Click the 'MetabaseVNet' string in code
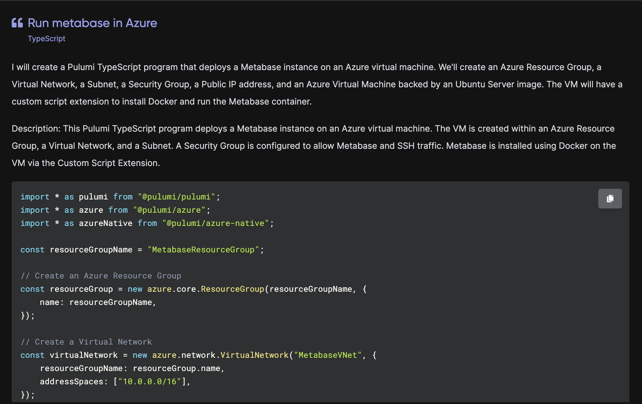Viewport: 642px width, 404px height. click(327, 355)
